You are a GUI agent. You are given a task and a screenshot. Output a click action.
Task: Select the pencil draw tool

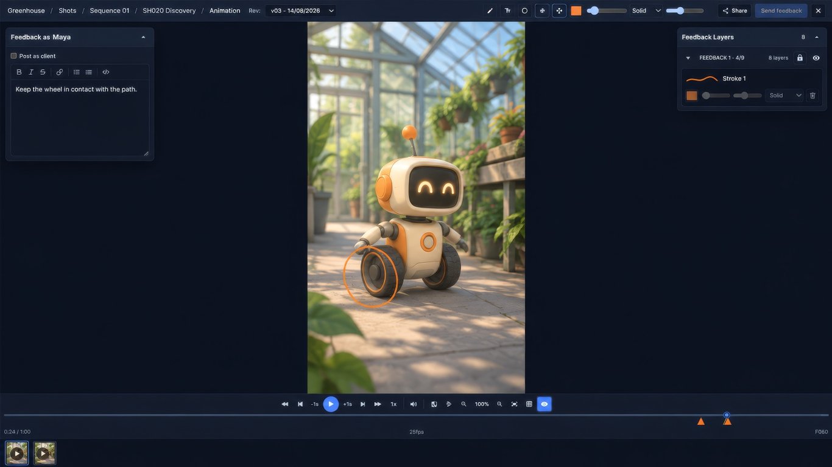490,10
